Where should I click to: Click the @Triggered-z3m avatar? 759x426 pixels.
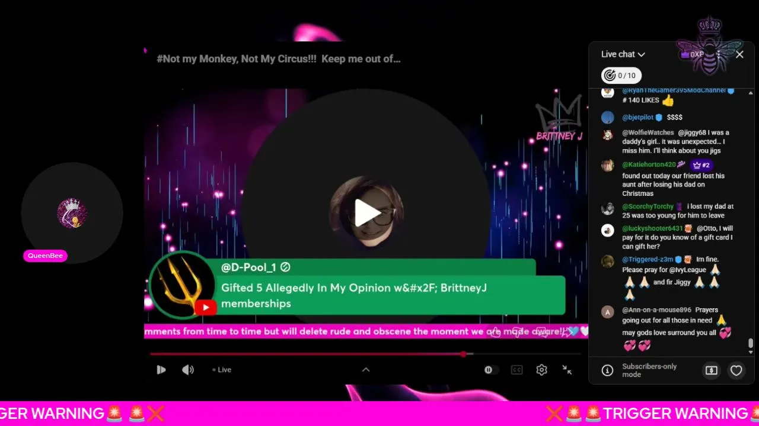[607, 262]
